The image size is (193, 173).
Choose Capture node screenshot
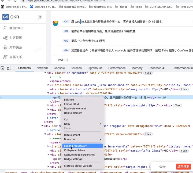click(83, 155)
